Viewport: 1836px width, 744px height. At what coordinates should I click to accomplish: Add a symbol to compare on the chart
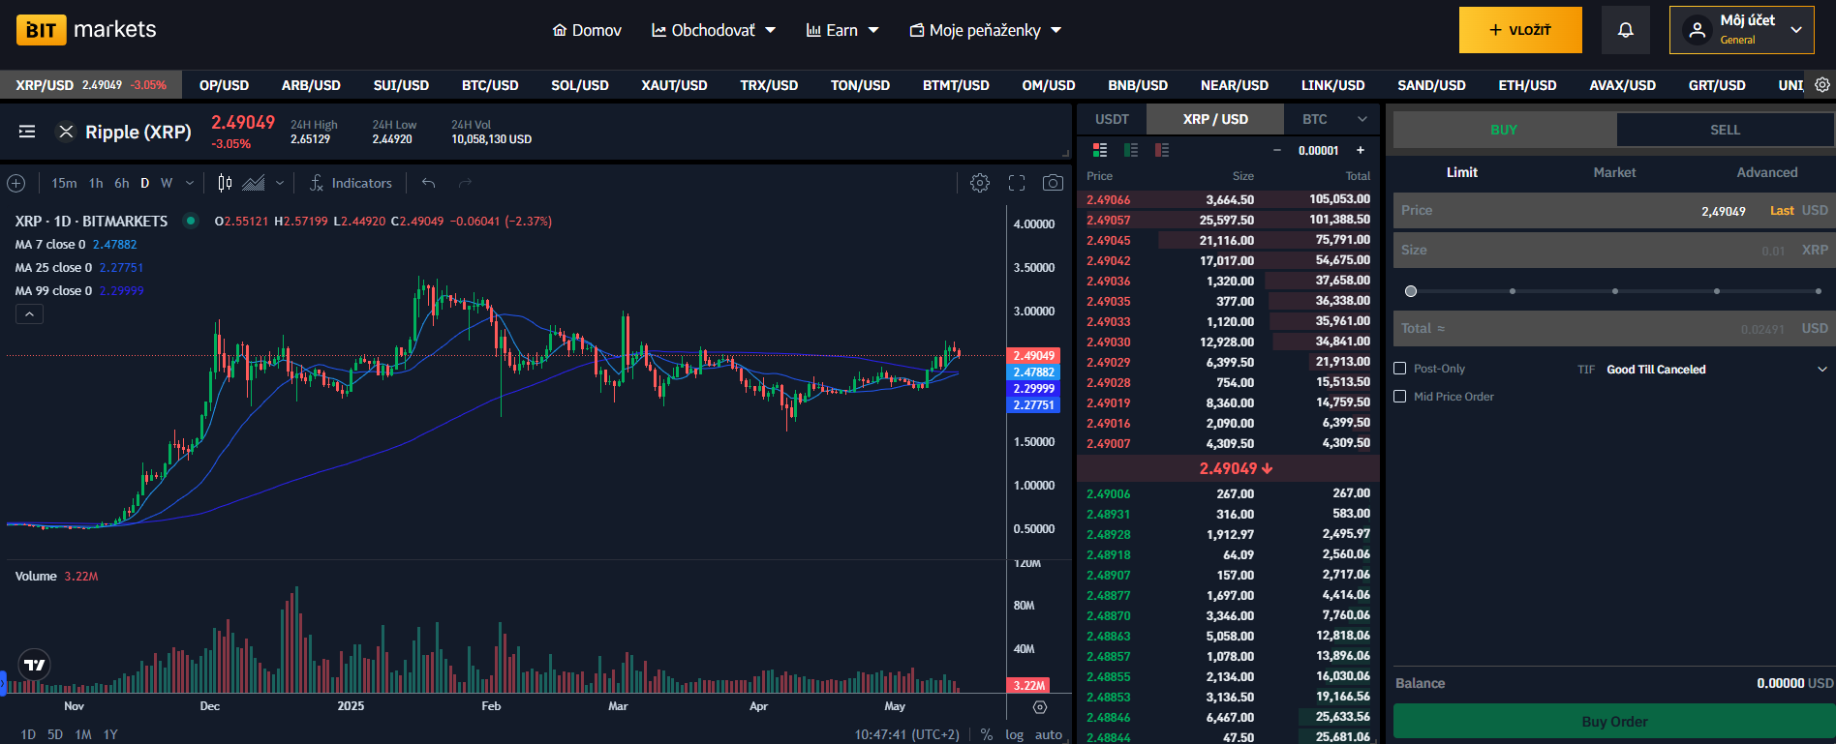pyautogui.click(x=16, y=183)
